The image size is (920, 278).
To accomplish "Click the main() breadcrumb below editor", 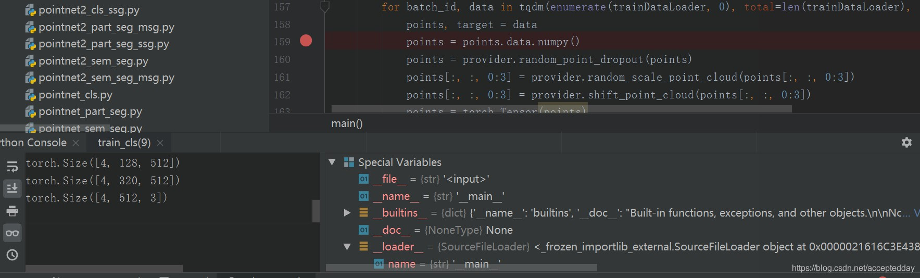I will coord(347,123).
